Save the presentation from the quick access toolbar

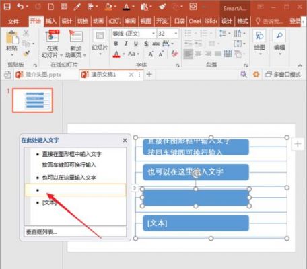click(7, 7)
